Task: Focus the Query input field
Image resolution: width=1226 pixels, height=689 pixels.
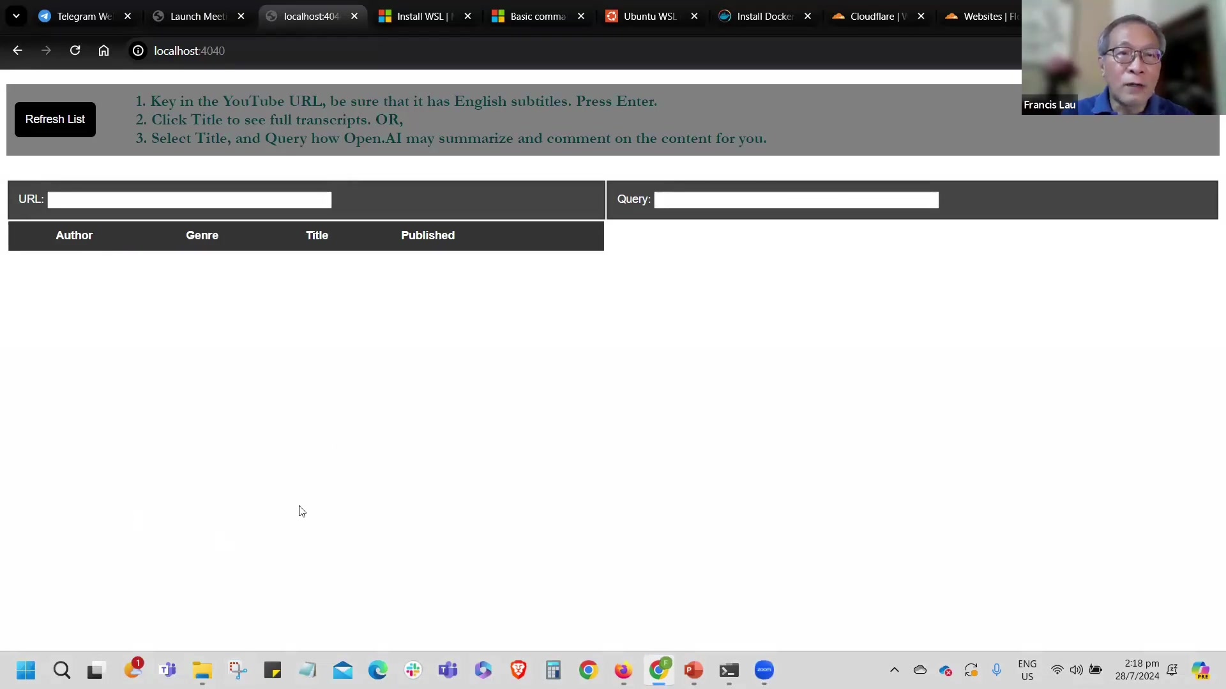Action: [796, 200]
